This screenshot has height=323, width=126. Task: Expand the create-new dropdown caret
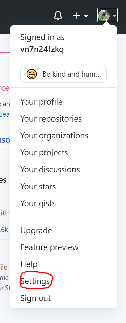[x=86, y=16]
